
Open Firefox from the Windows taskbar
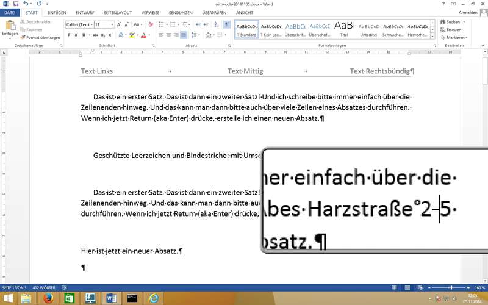click(48, 298)
